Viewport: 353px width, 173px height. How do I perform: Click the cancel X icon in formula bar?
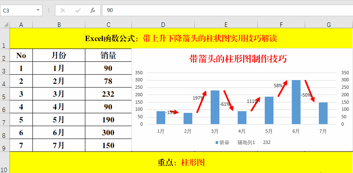click(63, 10)
